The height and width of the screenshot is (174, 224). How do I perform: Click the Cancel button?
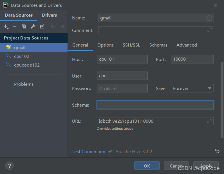pyautogui.click(x=176, y=166)
